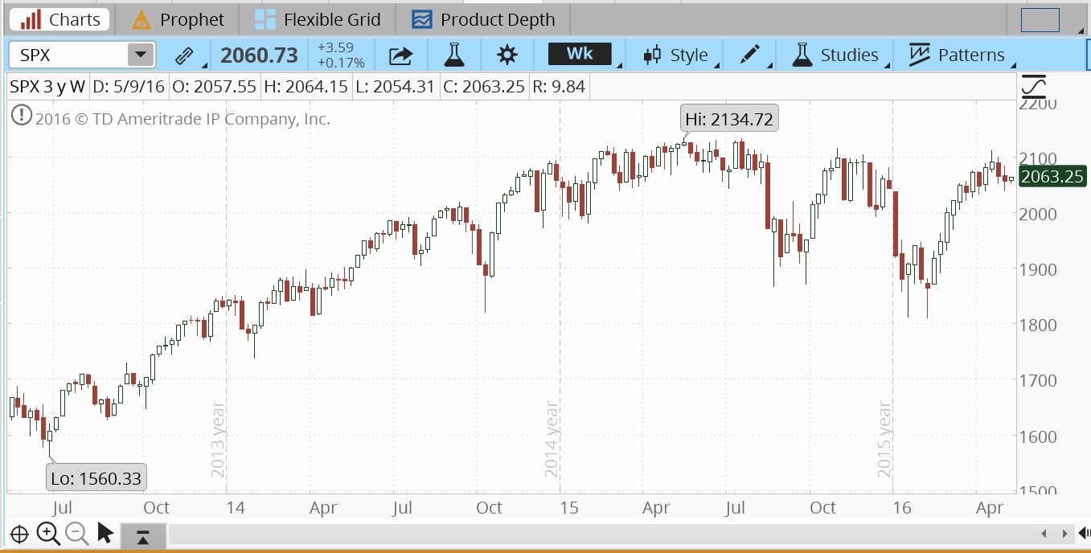Activate the crosshair cursor icon
The width and height of the screenshot is (1091, 553).
click(x=19, y=534)
